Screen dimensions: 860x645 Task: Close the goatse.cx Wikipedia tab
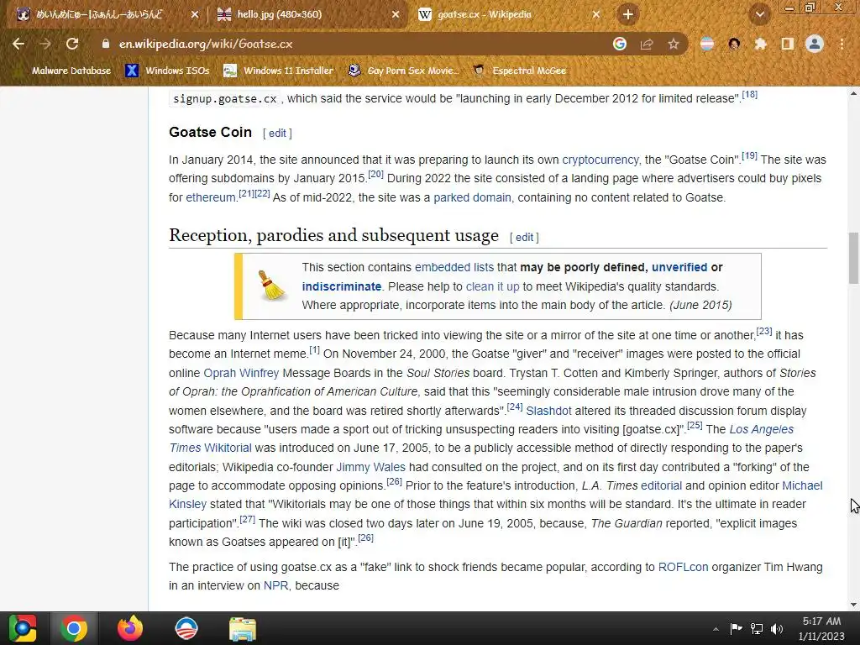click(596, 15)
